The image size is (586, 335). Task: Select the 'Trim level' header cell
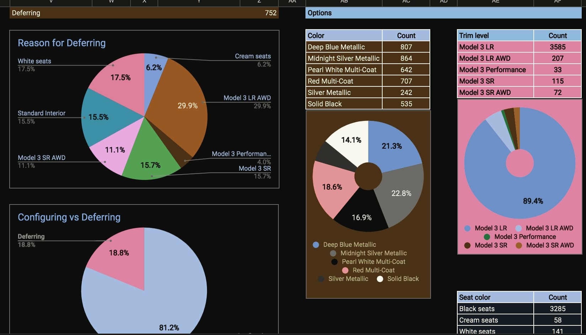(x=495, y=36)
